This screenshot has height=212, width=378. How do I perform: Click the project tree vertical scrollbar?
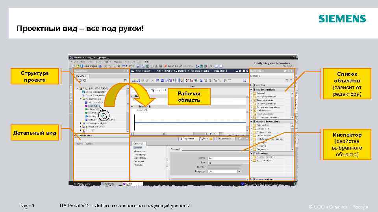point(128,110)
